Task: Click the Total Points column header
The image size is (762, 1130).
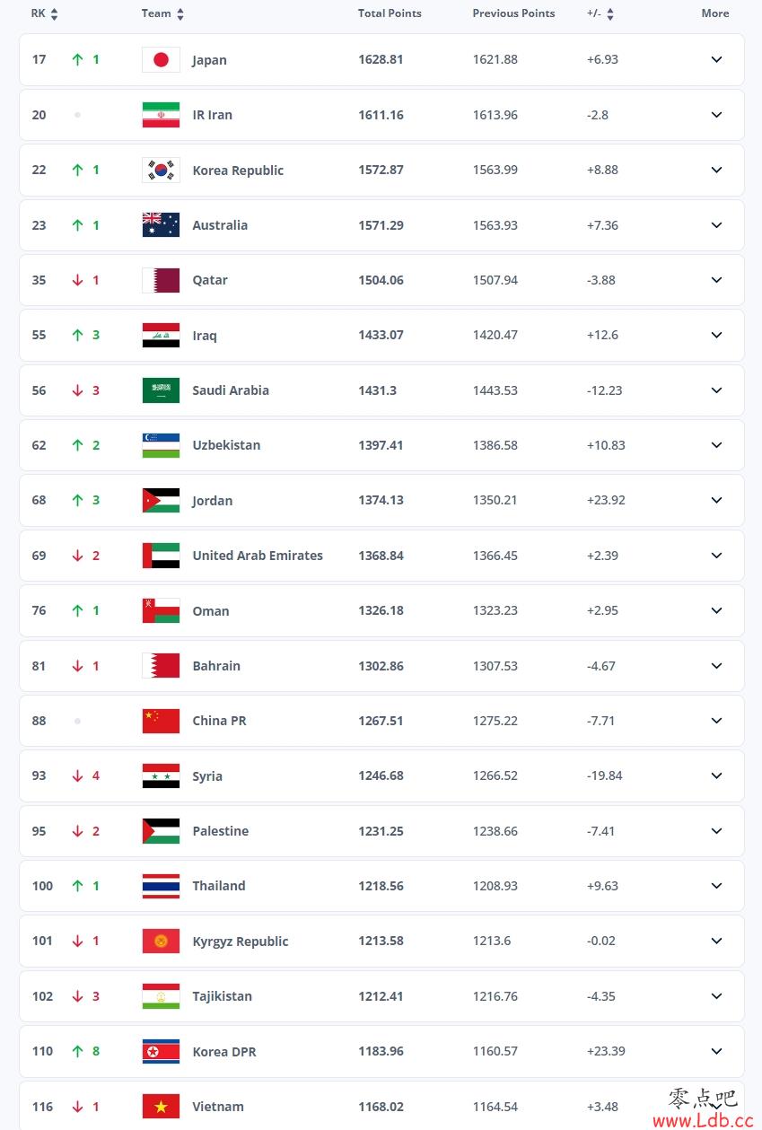Action: coord(390,13)
